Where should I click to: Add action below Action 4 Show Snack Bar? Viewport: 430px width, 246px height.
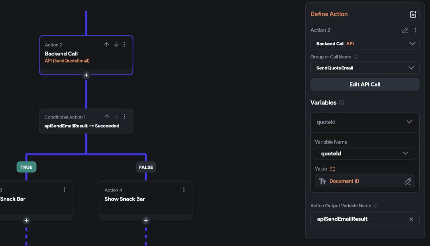pos(146,220)
